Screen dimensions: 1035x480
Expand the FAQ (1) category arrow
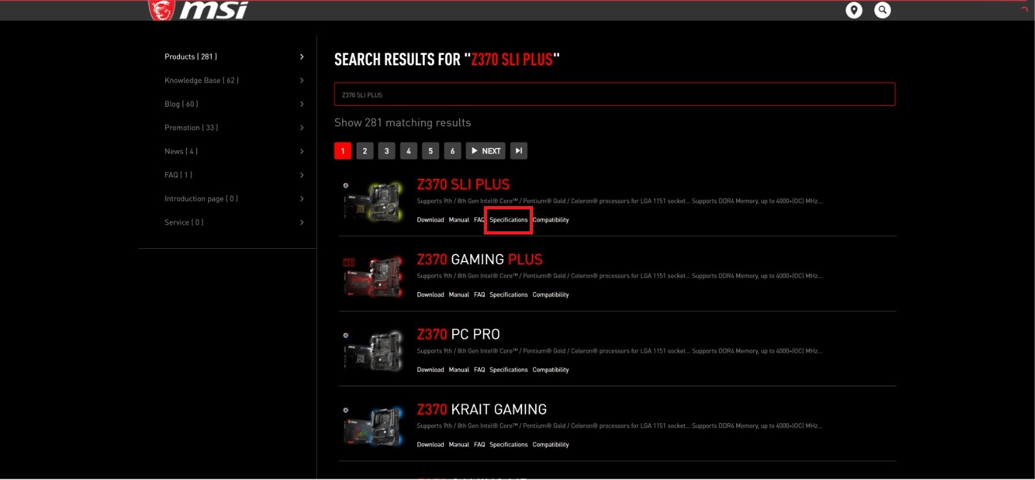[302, 175]
